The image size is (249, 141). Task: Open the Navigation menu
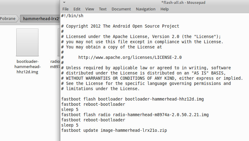point(146,9)
